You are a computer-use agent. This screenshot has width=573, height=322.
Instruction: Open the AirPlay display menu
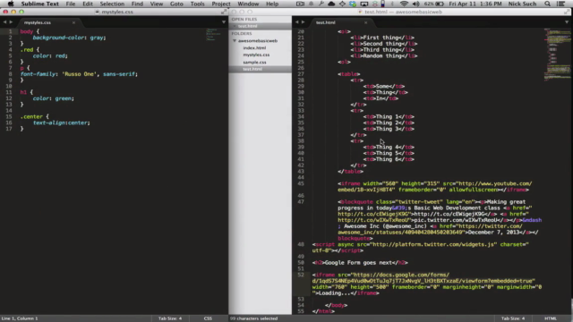click(364, 4)
